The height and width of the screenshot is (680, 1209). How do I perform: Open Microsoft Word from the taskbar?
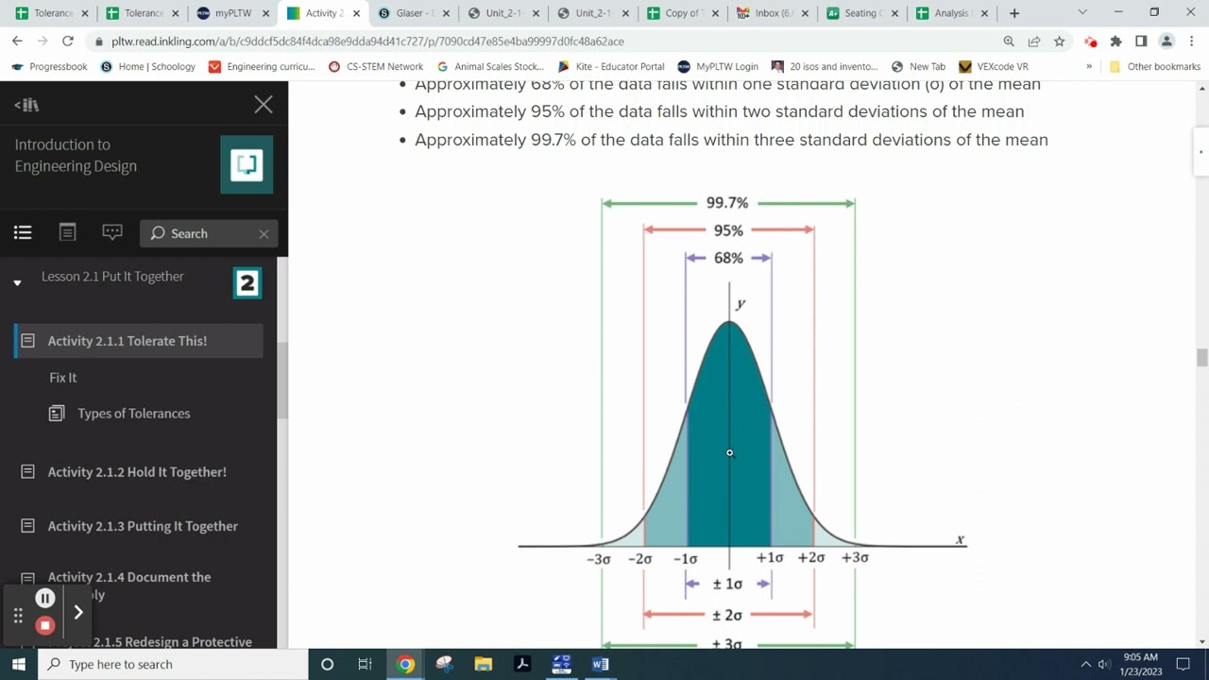[600, 664]
